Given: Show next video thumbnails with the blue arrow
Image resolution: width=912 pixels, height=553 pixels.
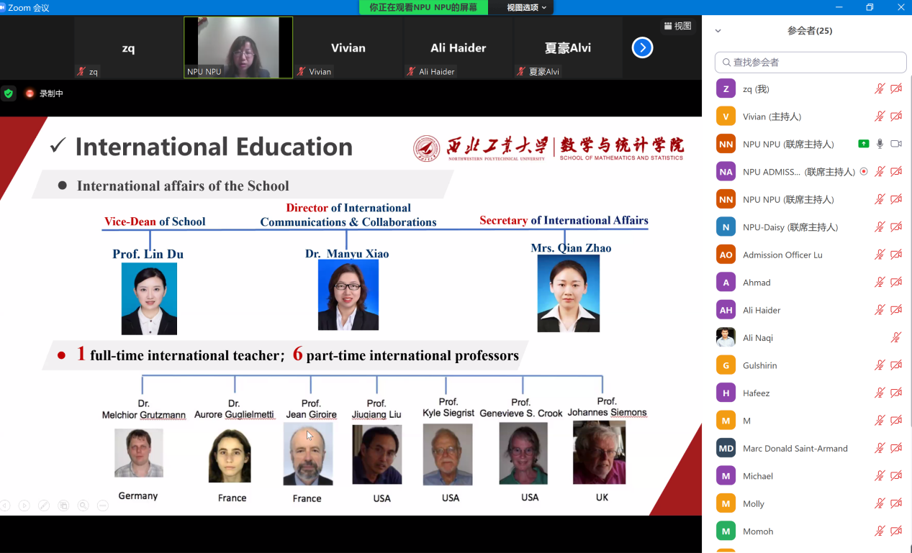Looking at the screenshot, I should [642, 48].
